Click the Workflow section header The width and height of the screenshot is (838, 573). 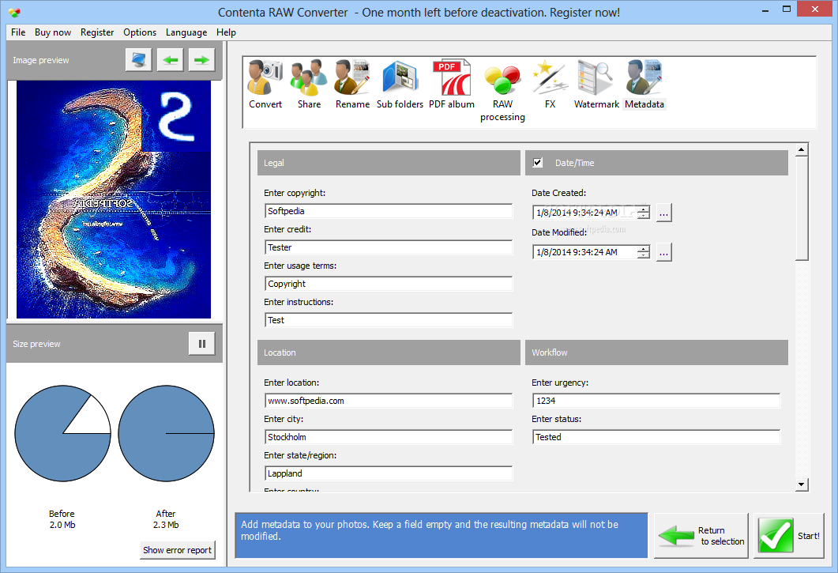(656, 352)
